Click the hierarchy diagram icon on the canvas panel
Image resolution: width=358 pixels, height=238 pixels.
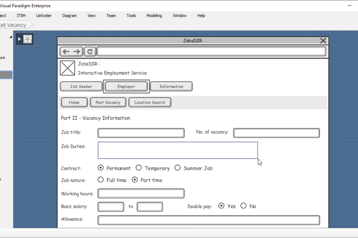click(x=27, y=39)
